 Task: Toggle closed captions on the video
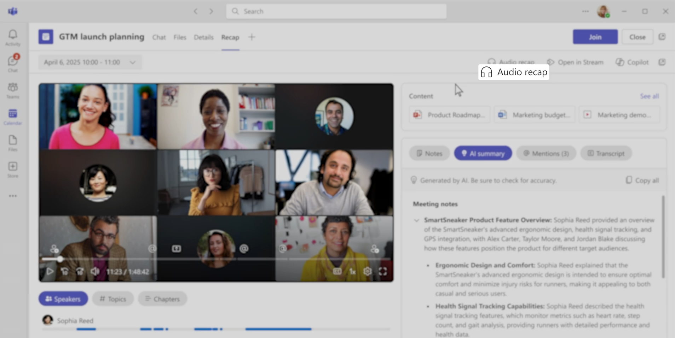337,272
